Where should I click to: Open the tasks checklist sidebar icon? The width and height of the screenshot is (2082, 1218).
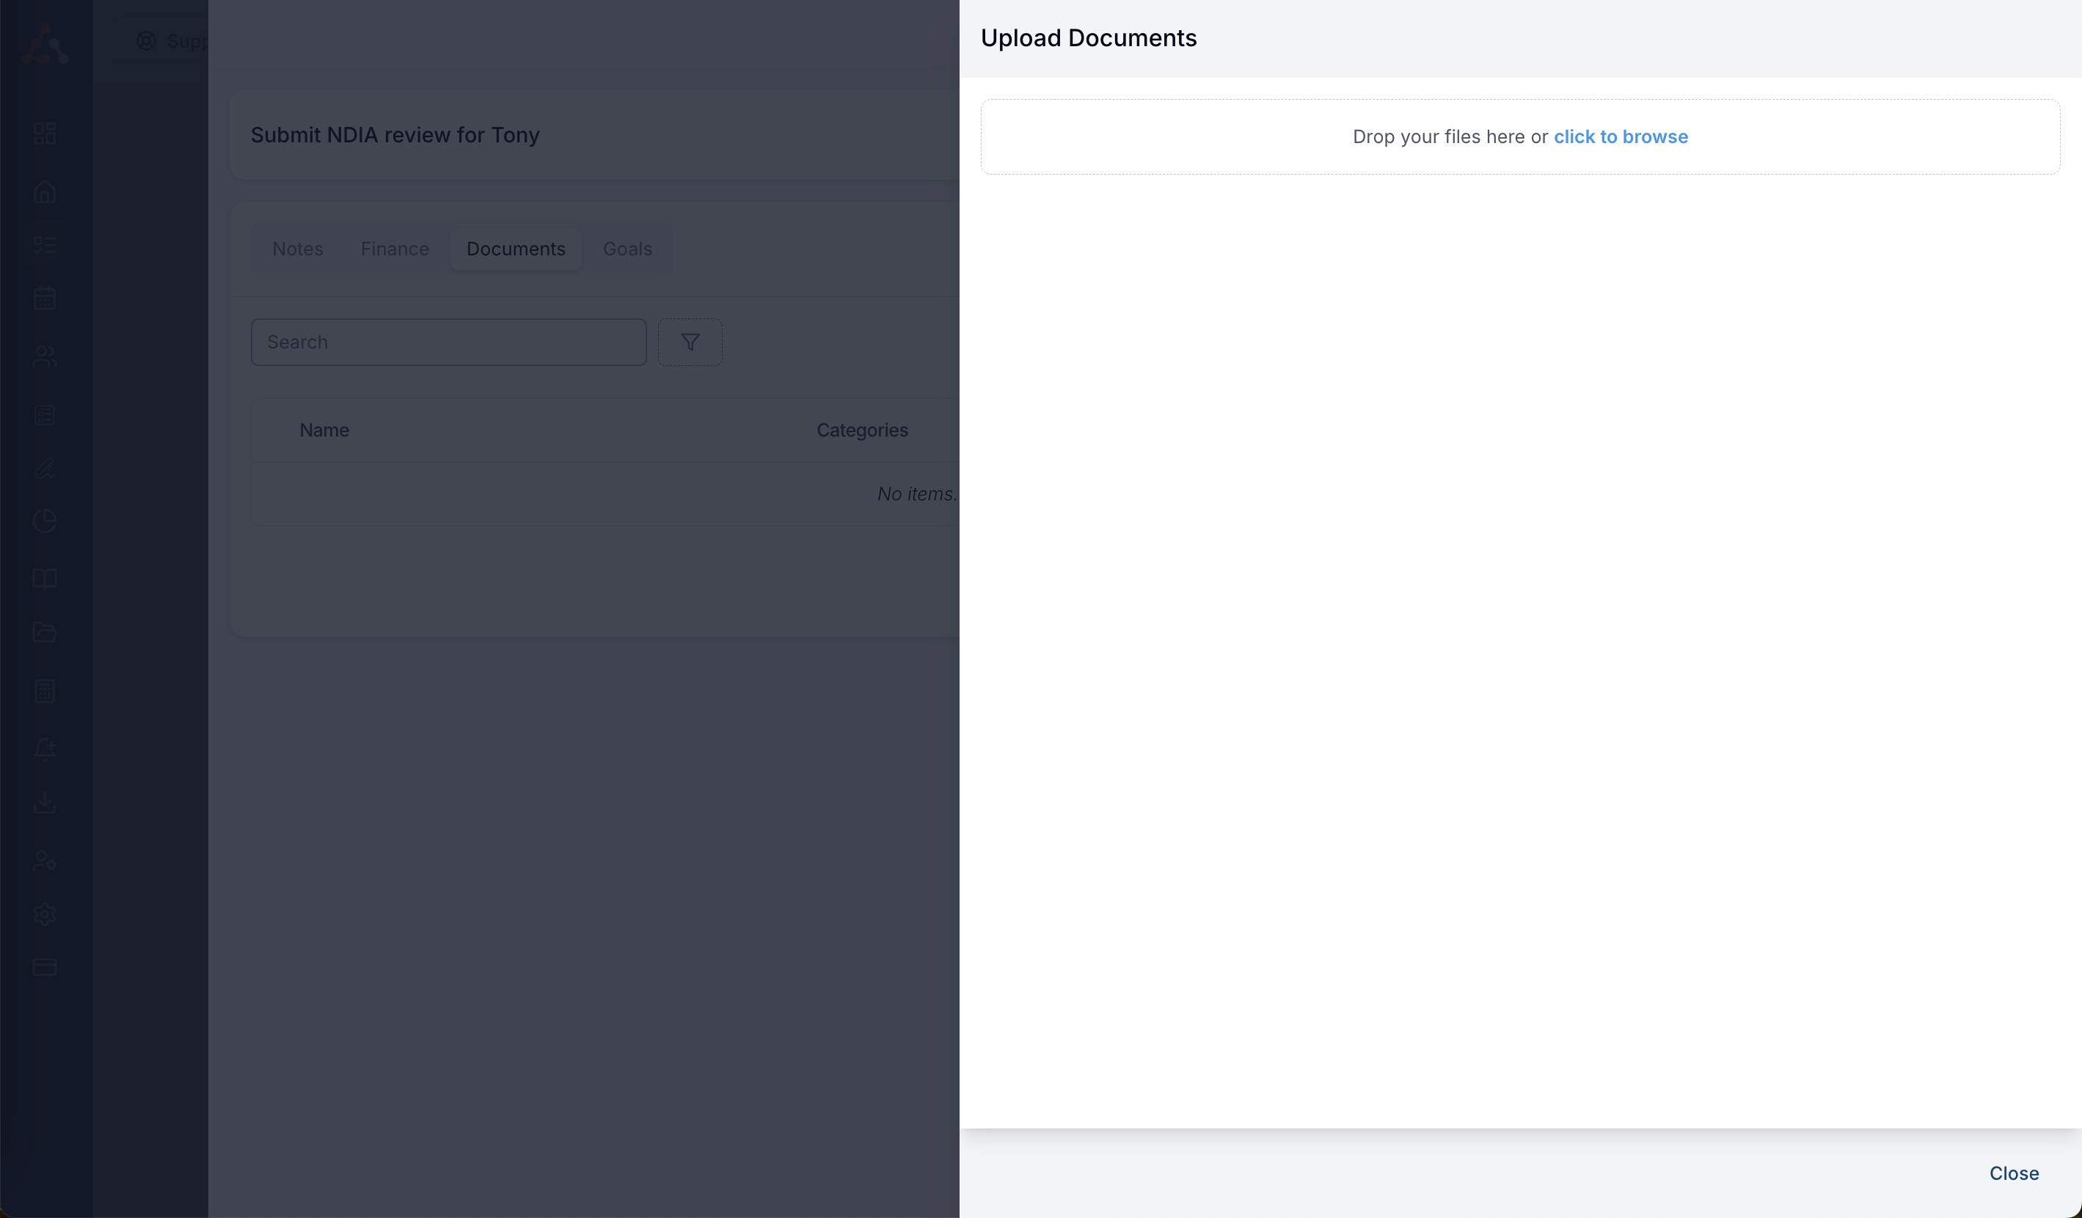click(45, 244)
